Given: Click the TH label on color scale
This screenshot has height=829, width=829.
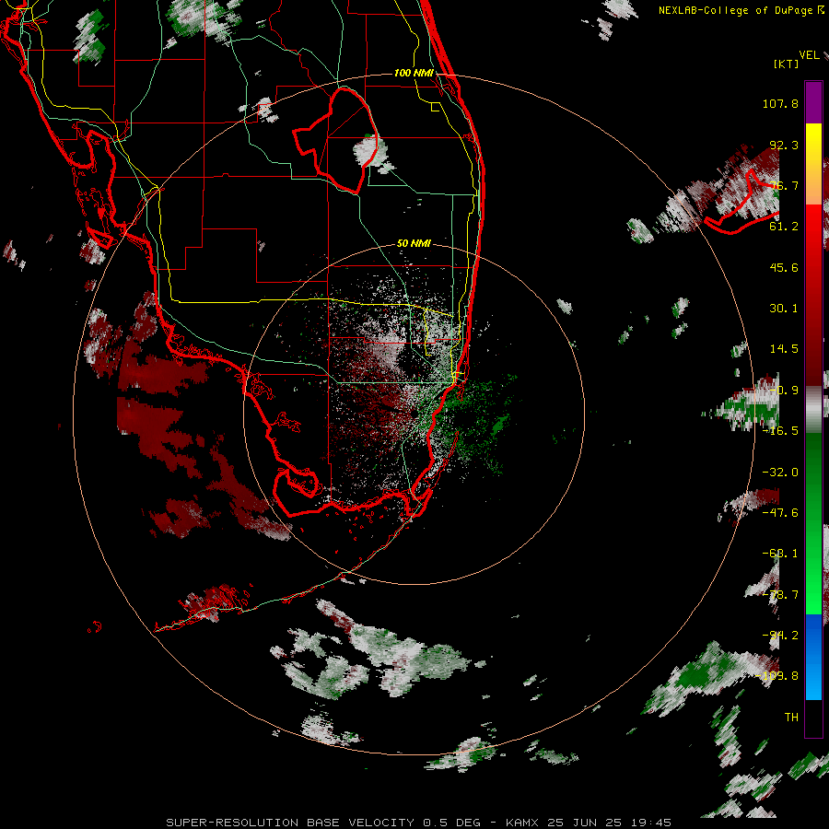Looking at the screenshot, I should point(791,718).
